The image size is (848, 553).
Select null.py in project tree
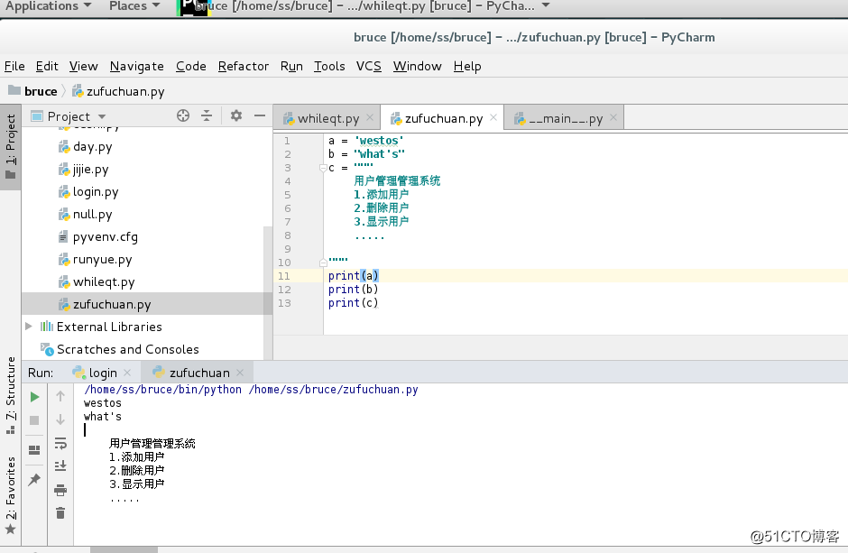coord(93,215)
